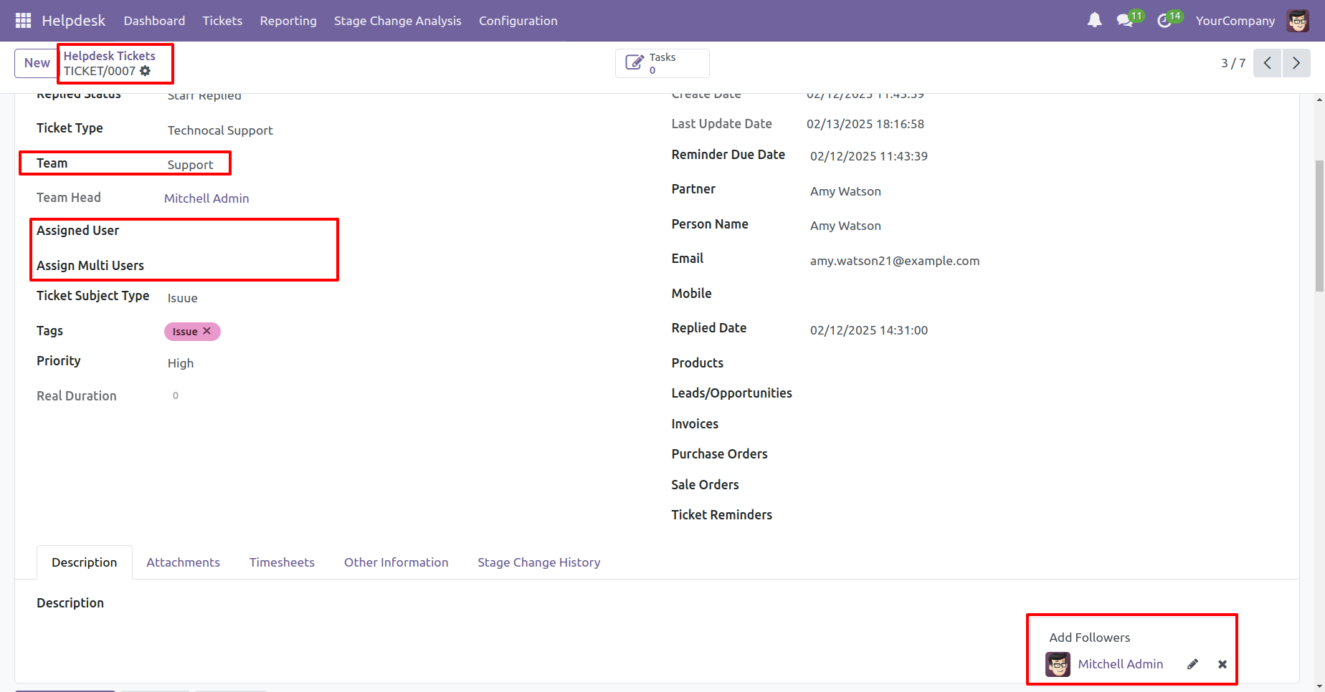Screen dimensions: 1325x692
Task: Open Configuration menu
Action: [x=518, y=21]
